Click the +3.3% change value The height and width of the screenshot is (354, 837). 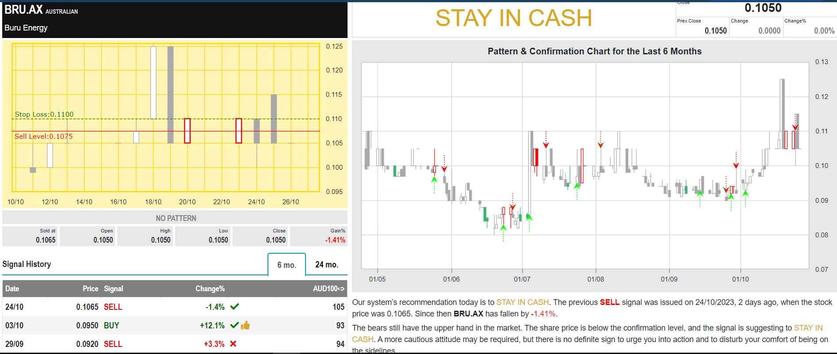pyautogui.click(x=214, y=344)
